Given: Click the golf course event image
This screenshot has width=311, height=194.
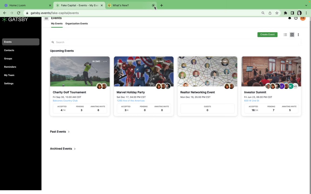Looking at the screenshot, I should 80,71.
